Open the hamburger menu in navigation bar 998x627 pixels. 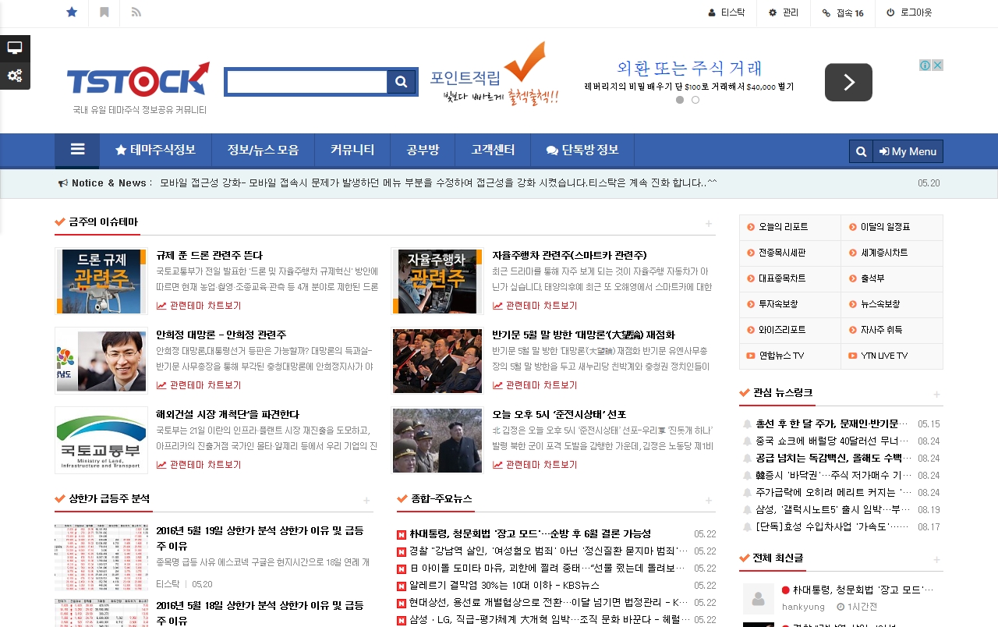[x=77, y=151]
